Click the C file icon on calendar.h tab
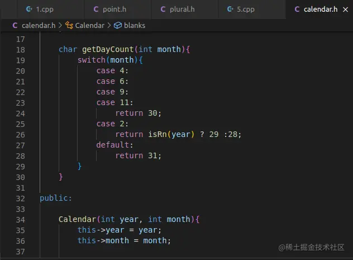Viewport: 353px width, 260px height. [x=297, y=10]
